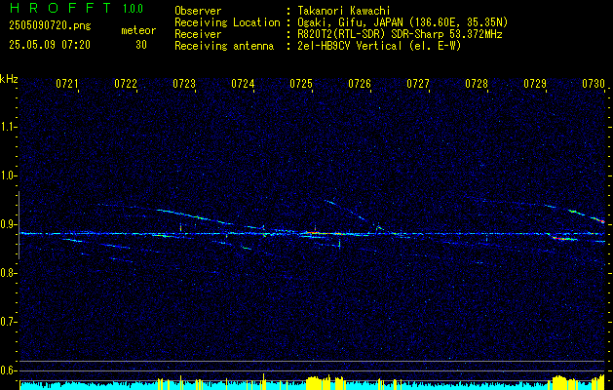Click the 0.6 frequency axis label
613x390 pixels.
8,370
